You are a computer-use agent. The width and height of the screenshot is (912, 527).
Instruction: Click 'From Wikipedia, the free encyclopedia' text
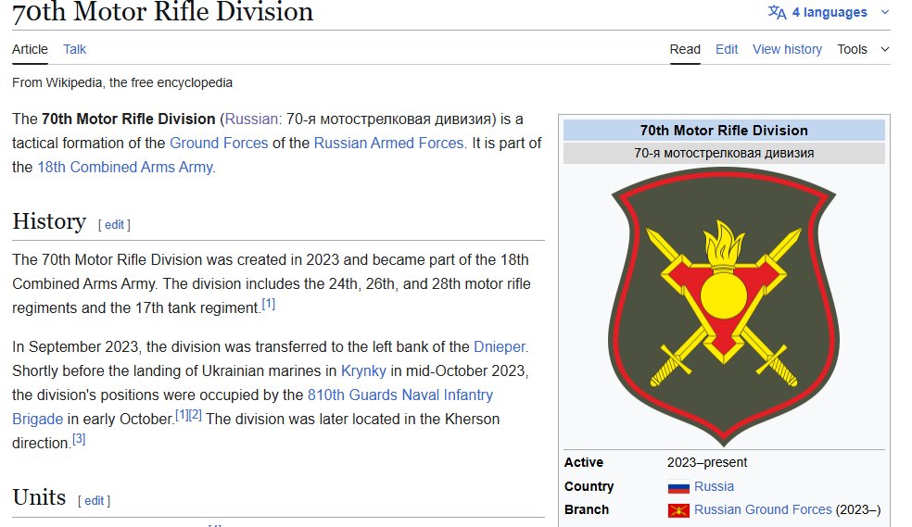coord(122,82)
